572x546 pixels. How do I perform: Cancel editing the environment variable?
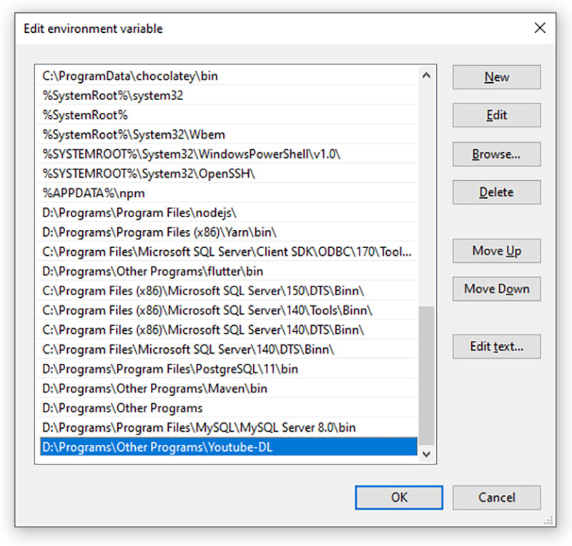496,497
